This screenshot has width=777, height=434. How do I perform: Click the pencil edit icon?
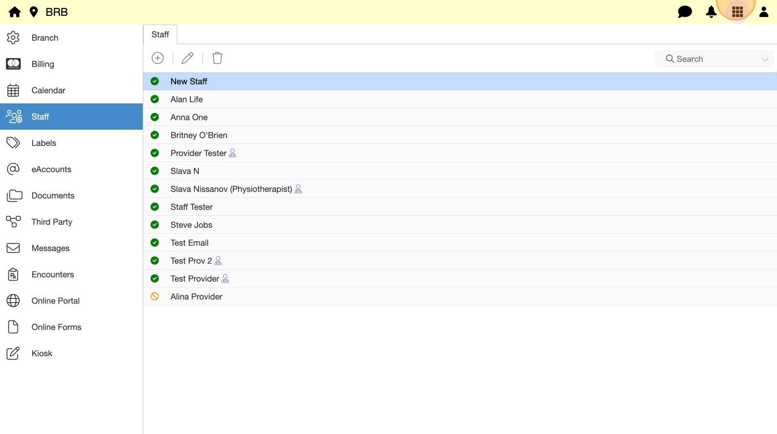(187, 58)
